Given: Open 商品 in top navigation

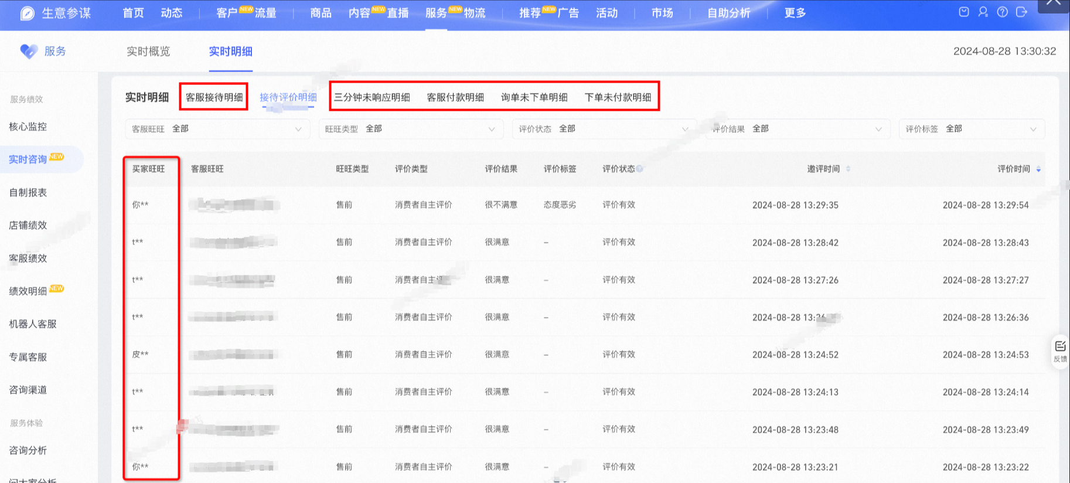Looking at the screenshot, I should point(321,13).
